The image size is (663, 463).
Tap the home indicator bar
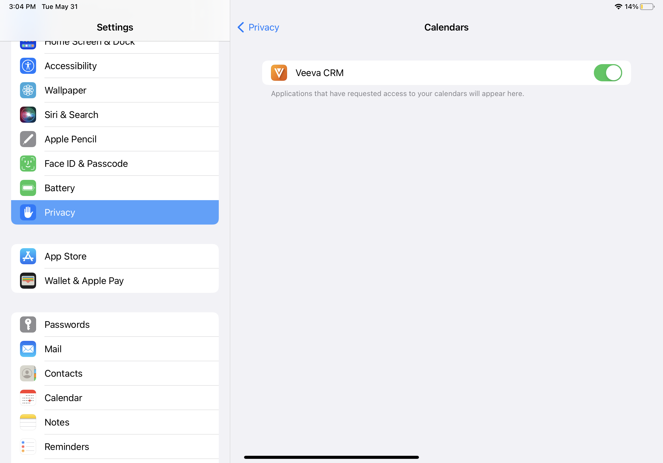(x=331, y=457)
